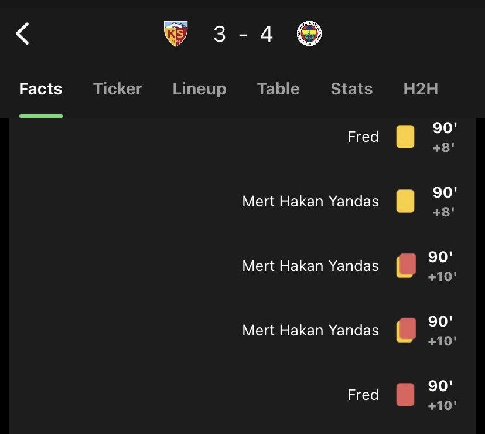Tap the Kayserispor team crest
This screenshot has width=485, height=434.
175,34
